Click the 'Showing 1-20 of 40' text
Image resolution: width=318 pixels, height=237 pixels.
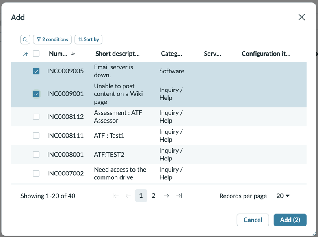coord(48,196)
